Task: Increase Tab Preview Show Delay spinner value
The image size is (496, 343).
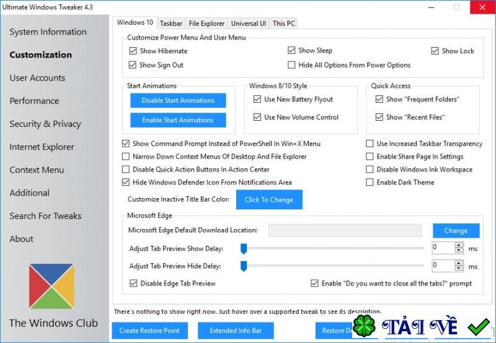Action: click(459, 245)
